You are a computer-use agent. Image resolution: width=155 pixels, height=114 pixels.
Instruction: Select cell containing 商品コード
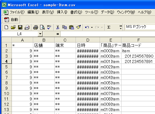coord(138,45)
